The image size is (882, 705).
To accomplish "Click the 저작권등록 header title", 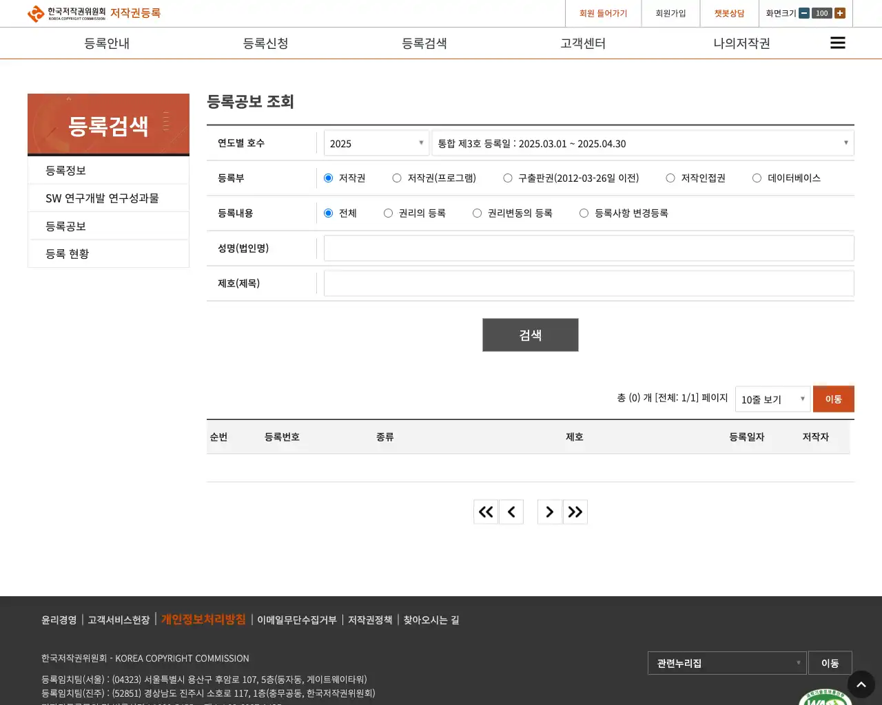I will [136, 13].
